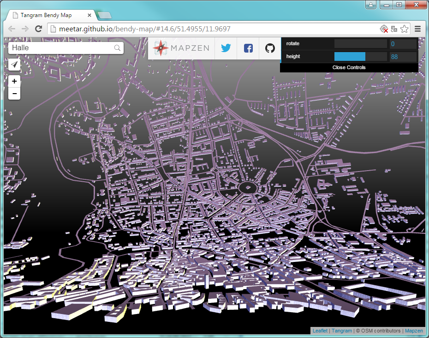This screenshot has width=429, height=338.
Task: Bookmark this page with star icon
Action: (x=404, y=29)
